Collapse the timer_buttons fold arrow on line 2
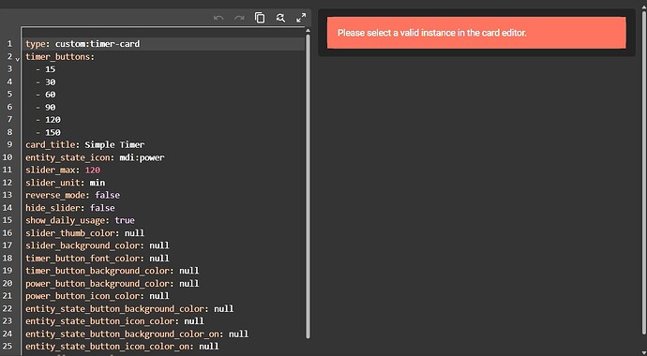Image resolution: width=647 pixels, height=356 pixels. [17, 59]
